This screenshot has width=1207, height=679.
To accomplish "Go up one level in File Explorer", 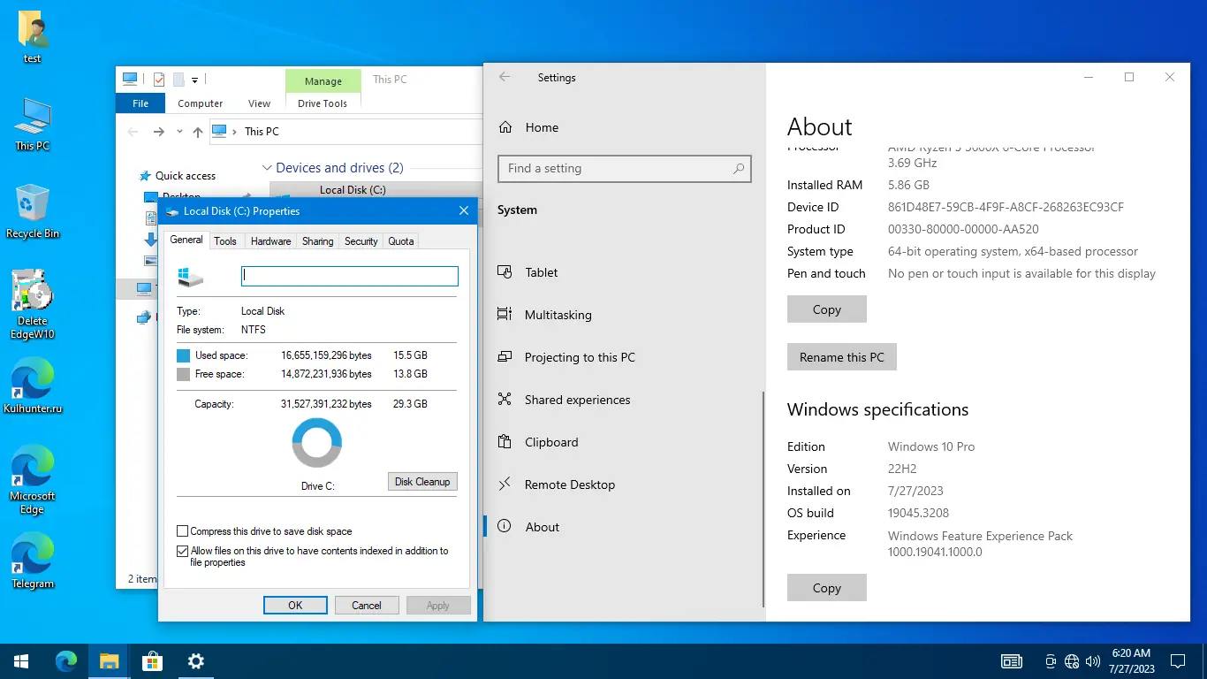I will 198,132.
